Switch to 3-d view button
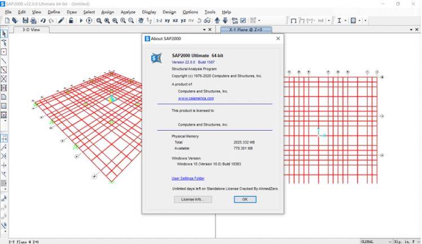Screen dimensions: 422x244 tap(159, 20)
